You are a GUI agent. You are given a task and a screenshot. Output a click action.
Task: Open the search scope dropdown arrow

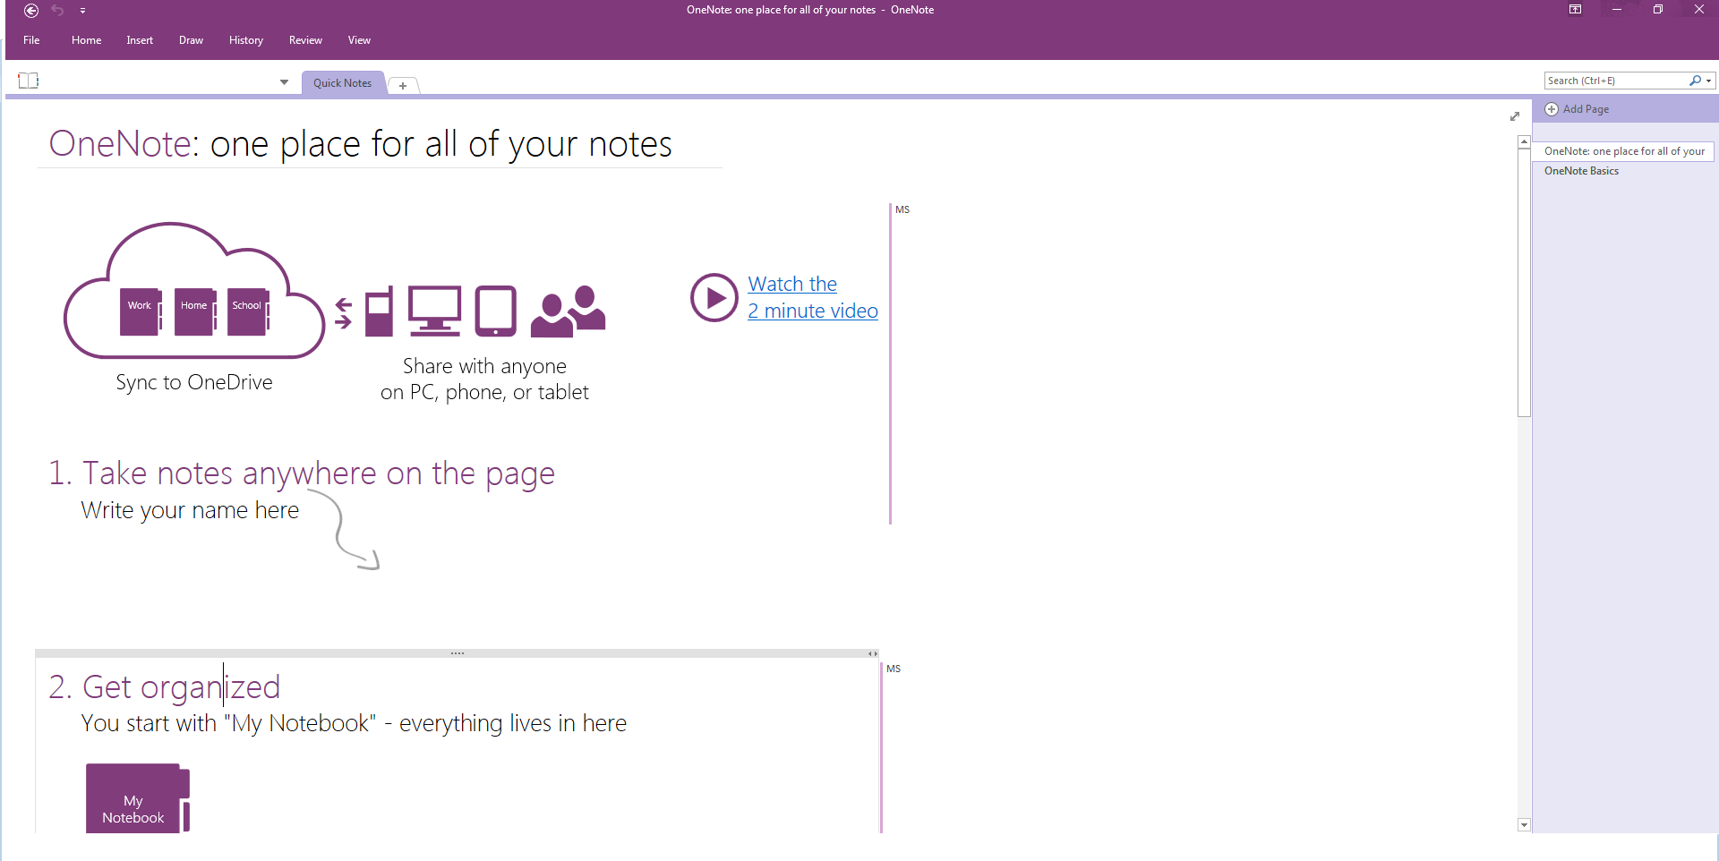pos(1709,81)
